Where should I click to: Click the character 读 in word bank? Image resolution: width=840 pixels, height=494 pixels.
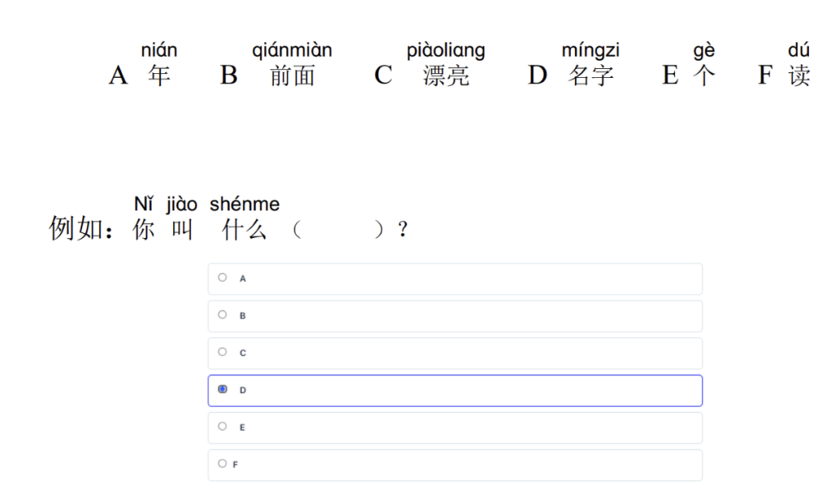[799, 76]
